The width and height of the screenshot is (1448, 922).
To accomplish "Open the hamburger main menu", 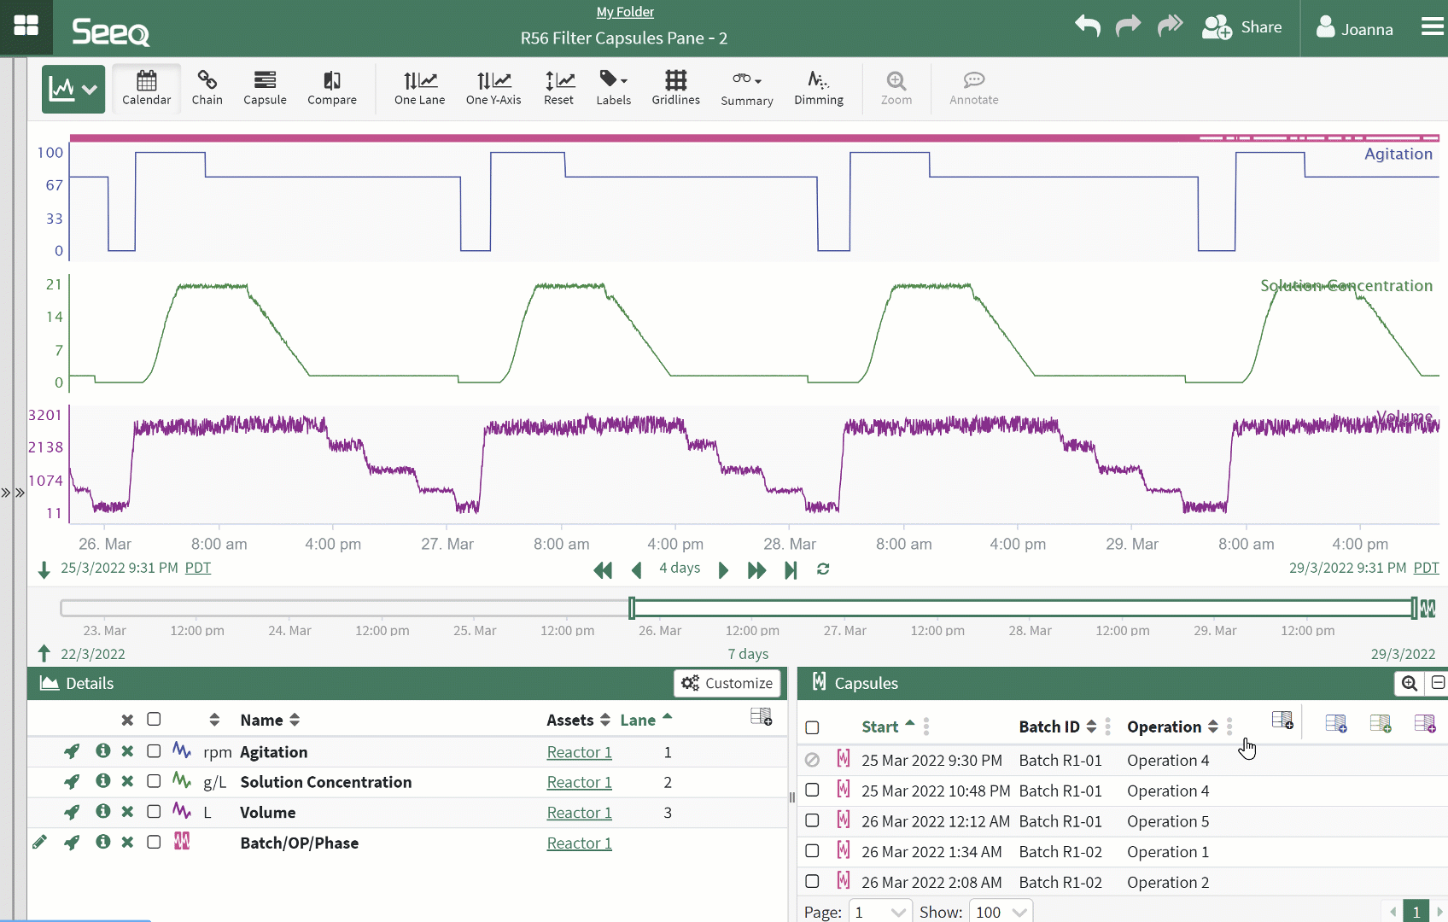I will pyautogui.click(x=1432, y=27).
